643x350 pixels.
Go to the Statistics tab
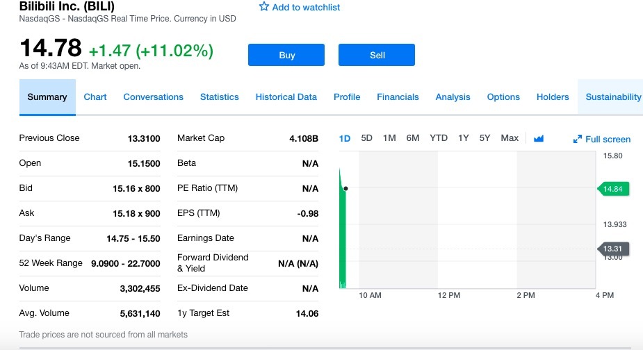click(x=219, y=97)
